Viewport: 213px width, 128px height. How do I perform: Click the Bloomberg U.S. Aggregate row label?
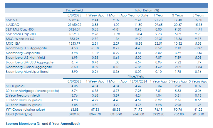point(26,48)
